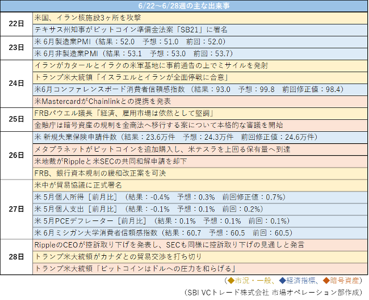Click the SBI VCトレード credit line
Viewport: 369px width, 300px height.
coord(273,293)
